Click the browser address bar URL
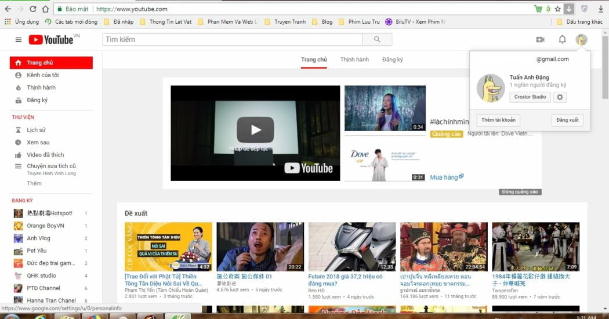The image size is (609, 319). coord(132,9)
